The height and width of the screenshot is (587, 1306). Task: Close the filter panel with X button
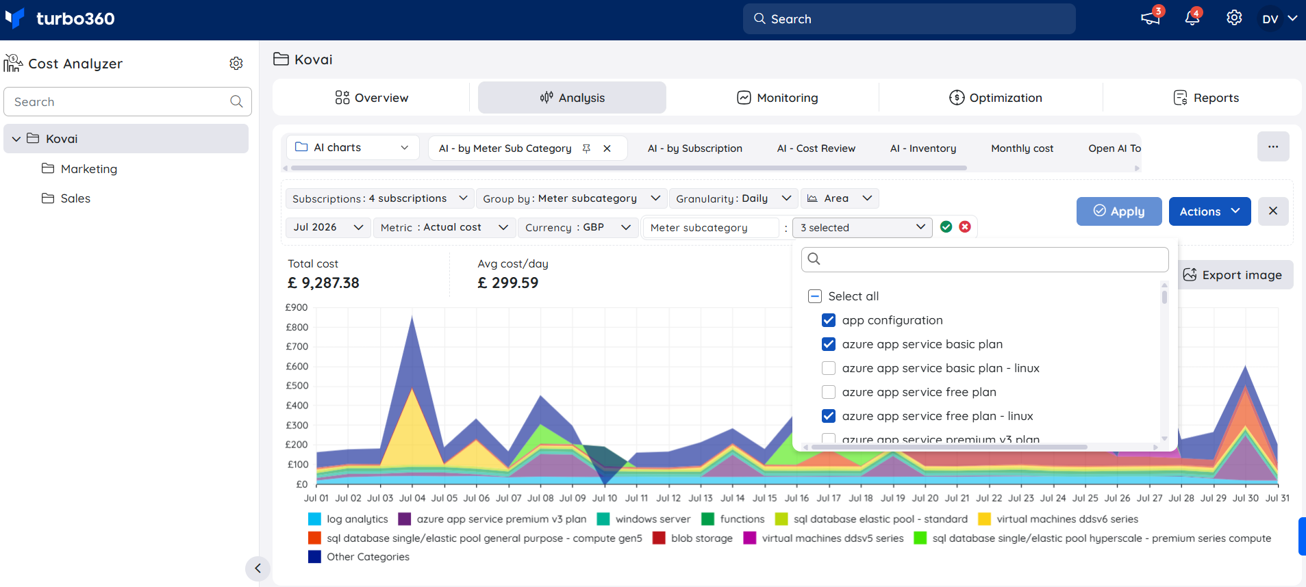pos(1273,211)
